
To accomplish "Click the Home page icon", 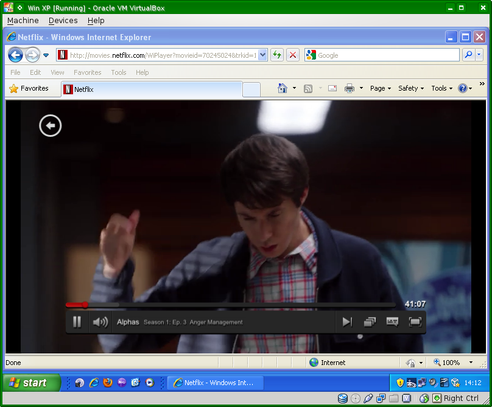I will pyautogui.click(x=283, y=88).
